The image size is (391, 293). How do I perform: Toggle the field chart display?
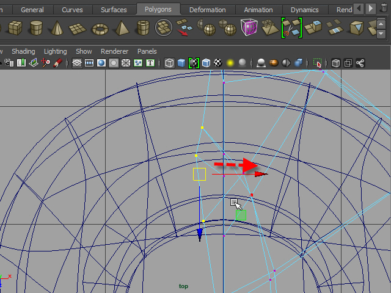tap(126, 63)
